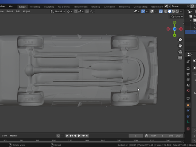Viewport: 196px width, 147px height.
Task: Toggle the camera view icon
Action: point(180,52)
